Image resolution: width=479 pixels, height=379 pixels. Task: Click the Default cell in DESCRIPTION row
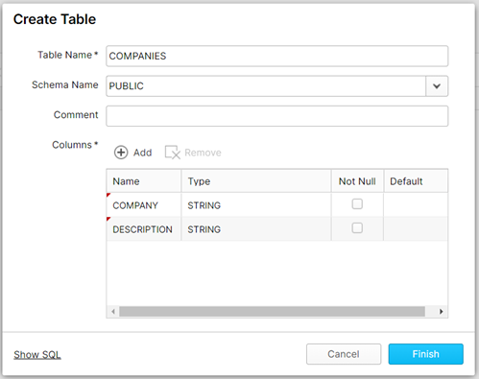(416, 229)
